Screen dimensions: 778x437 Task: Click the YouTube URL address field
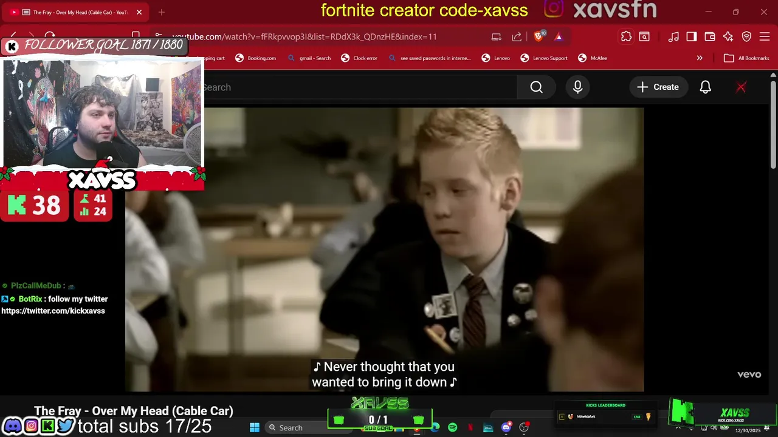coord(304,36)
